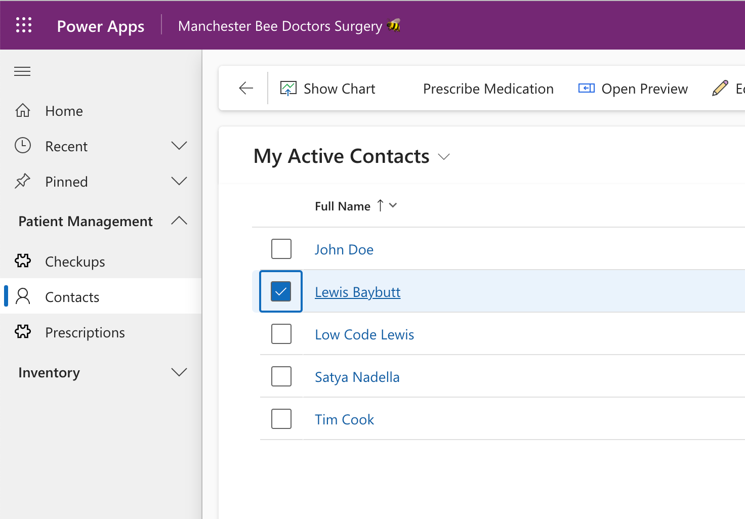
Task: Expand the Recent section chevron
Action: point(179,146)
